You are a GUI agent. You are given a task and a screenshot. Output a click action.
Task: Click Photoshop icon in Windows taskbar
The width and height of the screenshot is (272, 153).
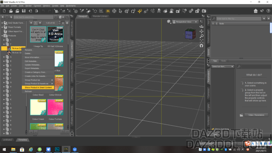tap(57, 149)
